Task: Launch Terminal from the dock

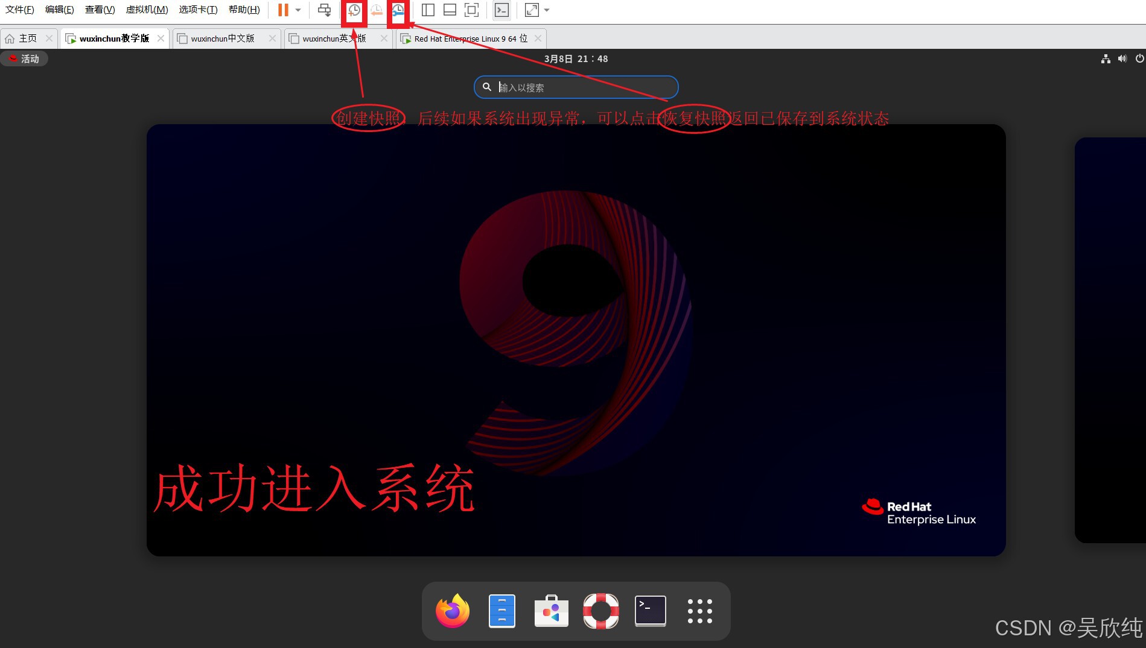Action: click(651, 611)
